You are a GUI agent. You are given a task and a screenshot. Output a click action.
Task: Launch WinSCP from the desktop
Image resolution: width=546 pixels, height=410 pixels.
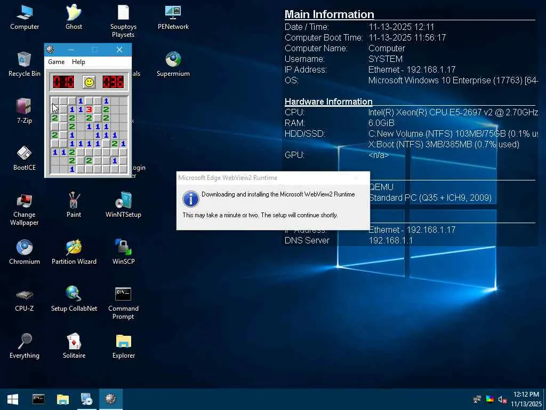tap(123, 252)
